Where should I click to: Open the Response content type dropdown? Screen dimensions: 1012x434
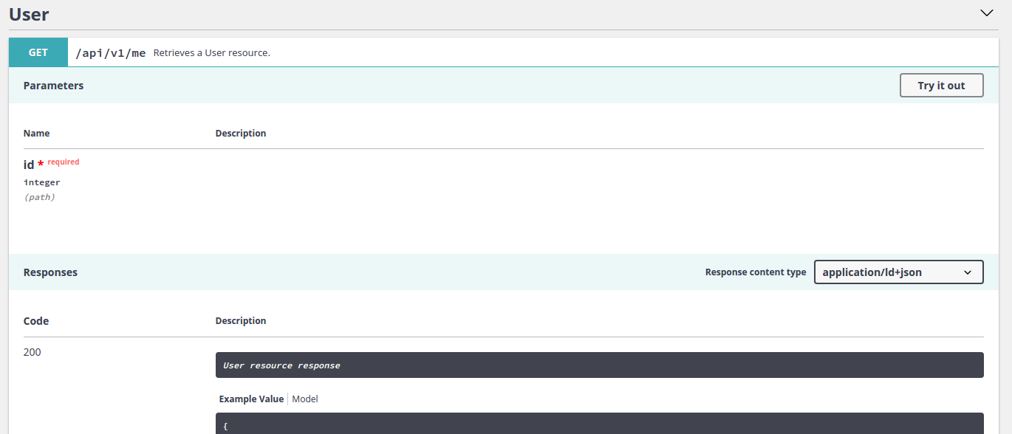(x=898, y=272)
